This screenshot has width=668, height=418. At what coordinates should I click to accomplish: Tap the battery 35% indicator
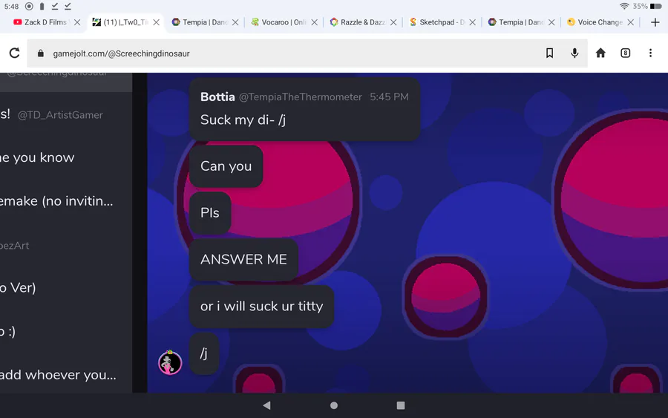(647, 6)
